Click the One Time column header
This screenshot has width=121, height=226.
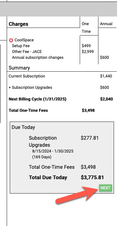[86, 28]
